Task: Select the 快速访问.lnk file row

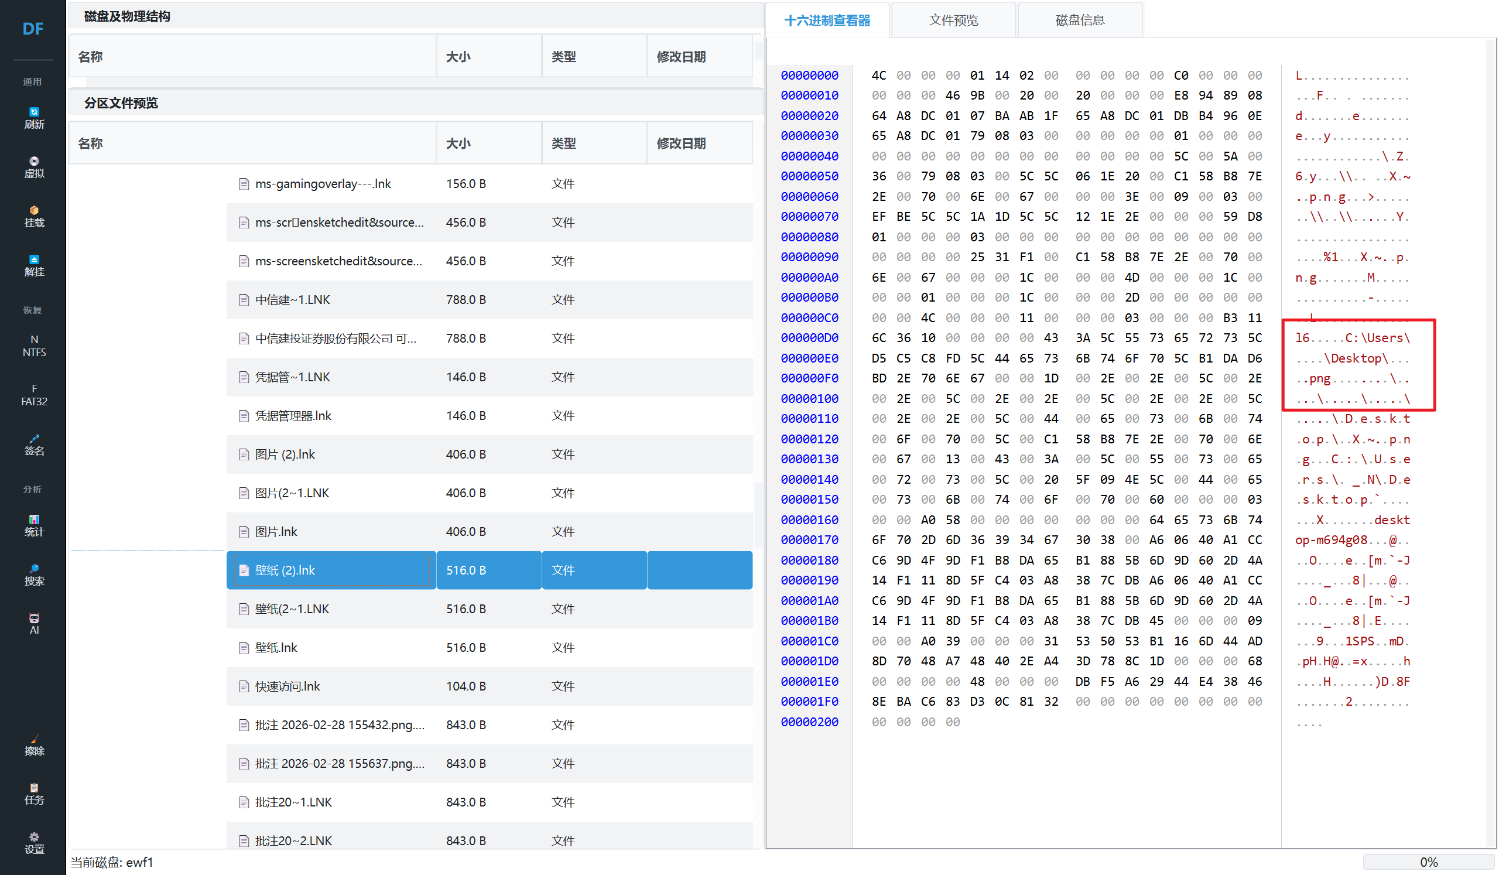Action: coord(288,686)
